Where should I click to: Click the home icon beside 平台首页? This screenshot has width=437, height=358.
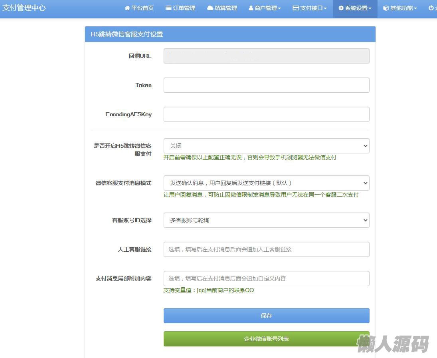click(x=127, y=8)
